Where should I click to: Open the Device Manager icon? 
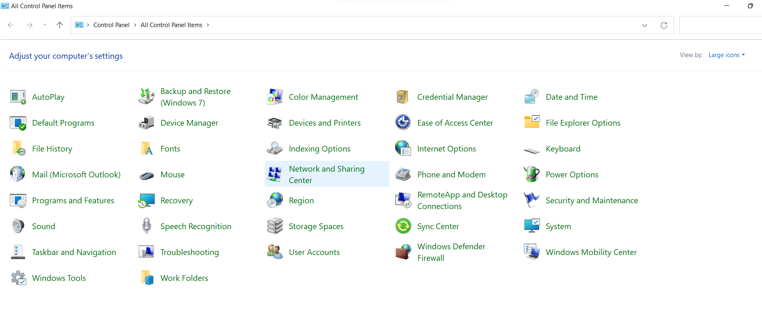[x=146, y=123]
